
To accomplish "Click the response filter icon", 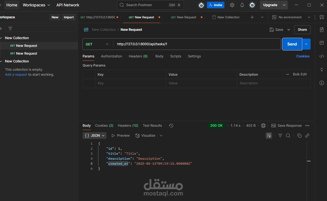I will (x=280, y=136).
